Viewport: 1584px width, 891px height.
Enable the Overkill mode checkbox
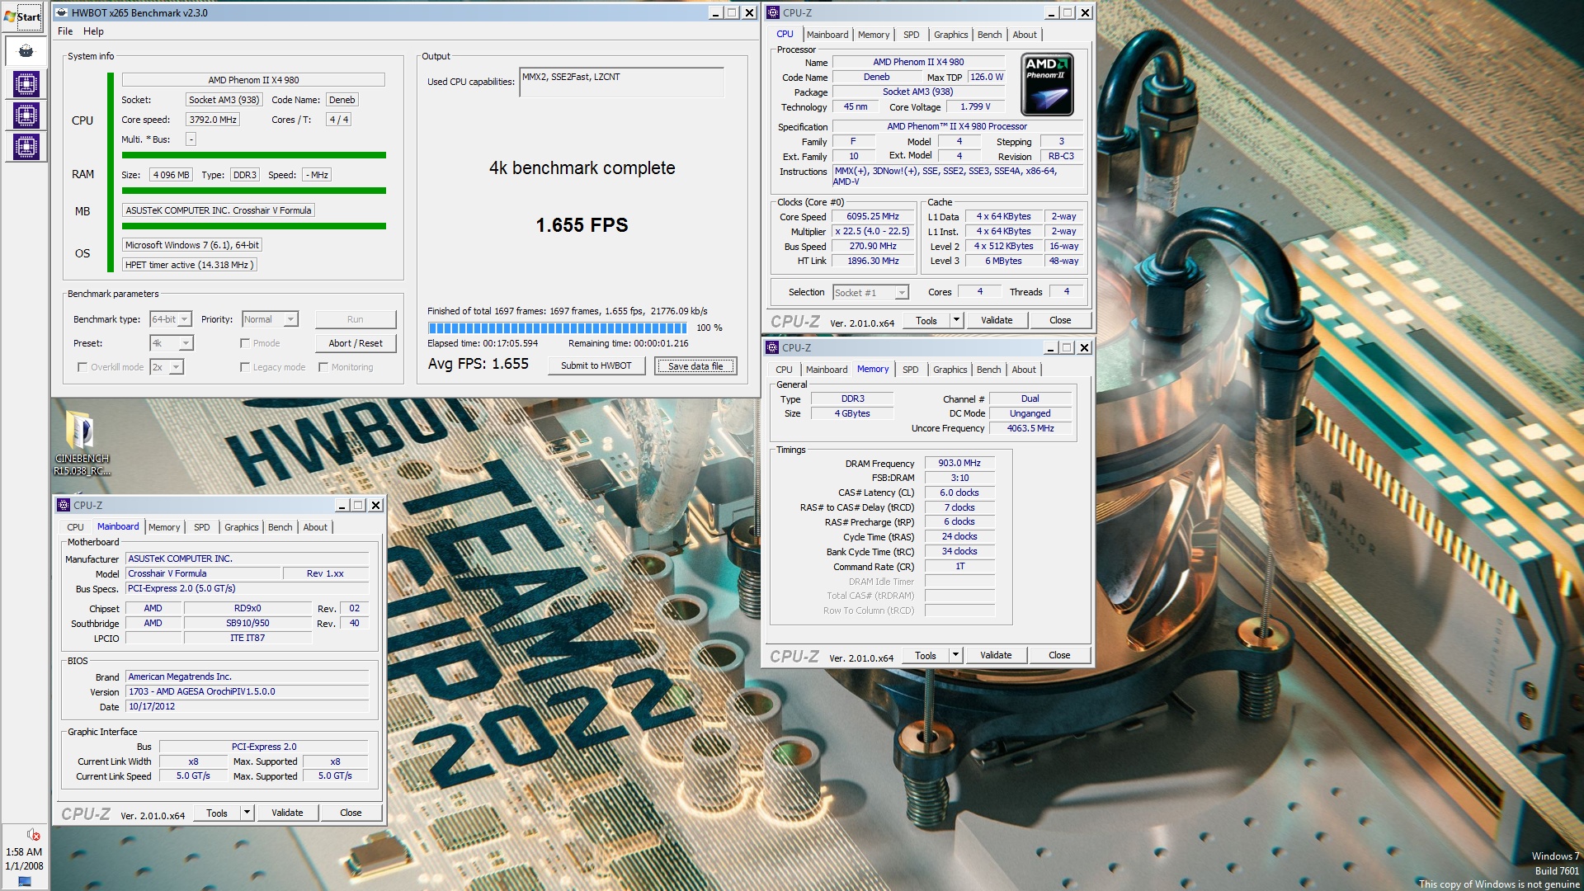click(82, 367)
